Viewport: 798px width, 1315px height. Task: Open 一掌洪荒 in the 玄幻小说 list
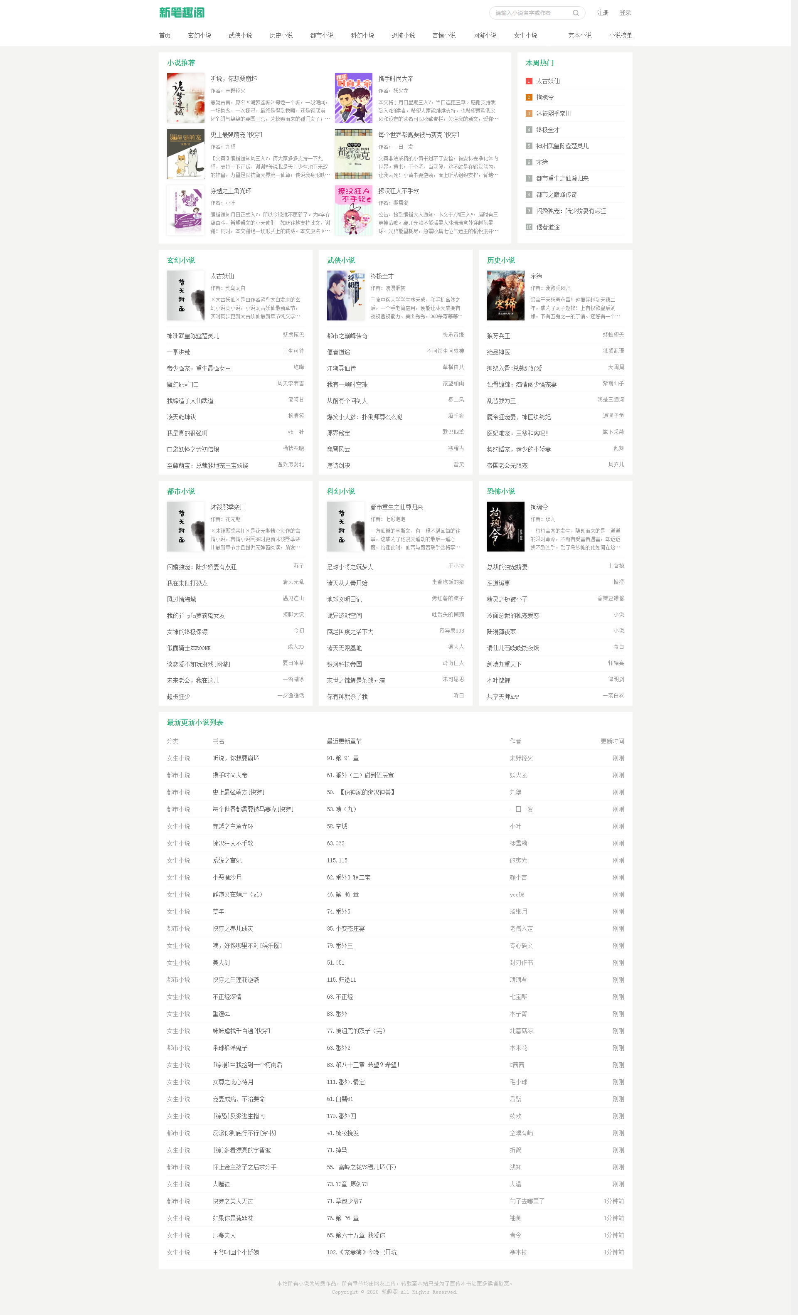178,352
